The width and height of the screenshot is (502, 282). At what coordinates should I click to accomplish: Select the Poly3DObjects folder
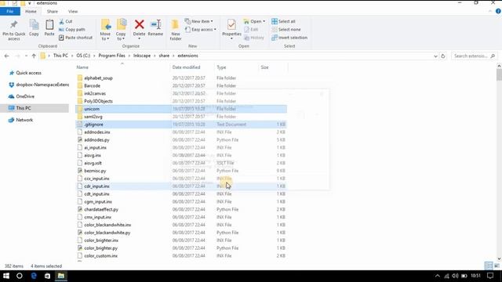98,101
